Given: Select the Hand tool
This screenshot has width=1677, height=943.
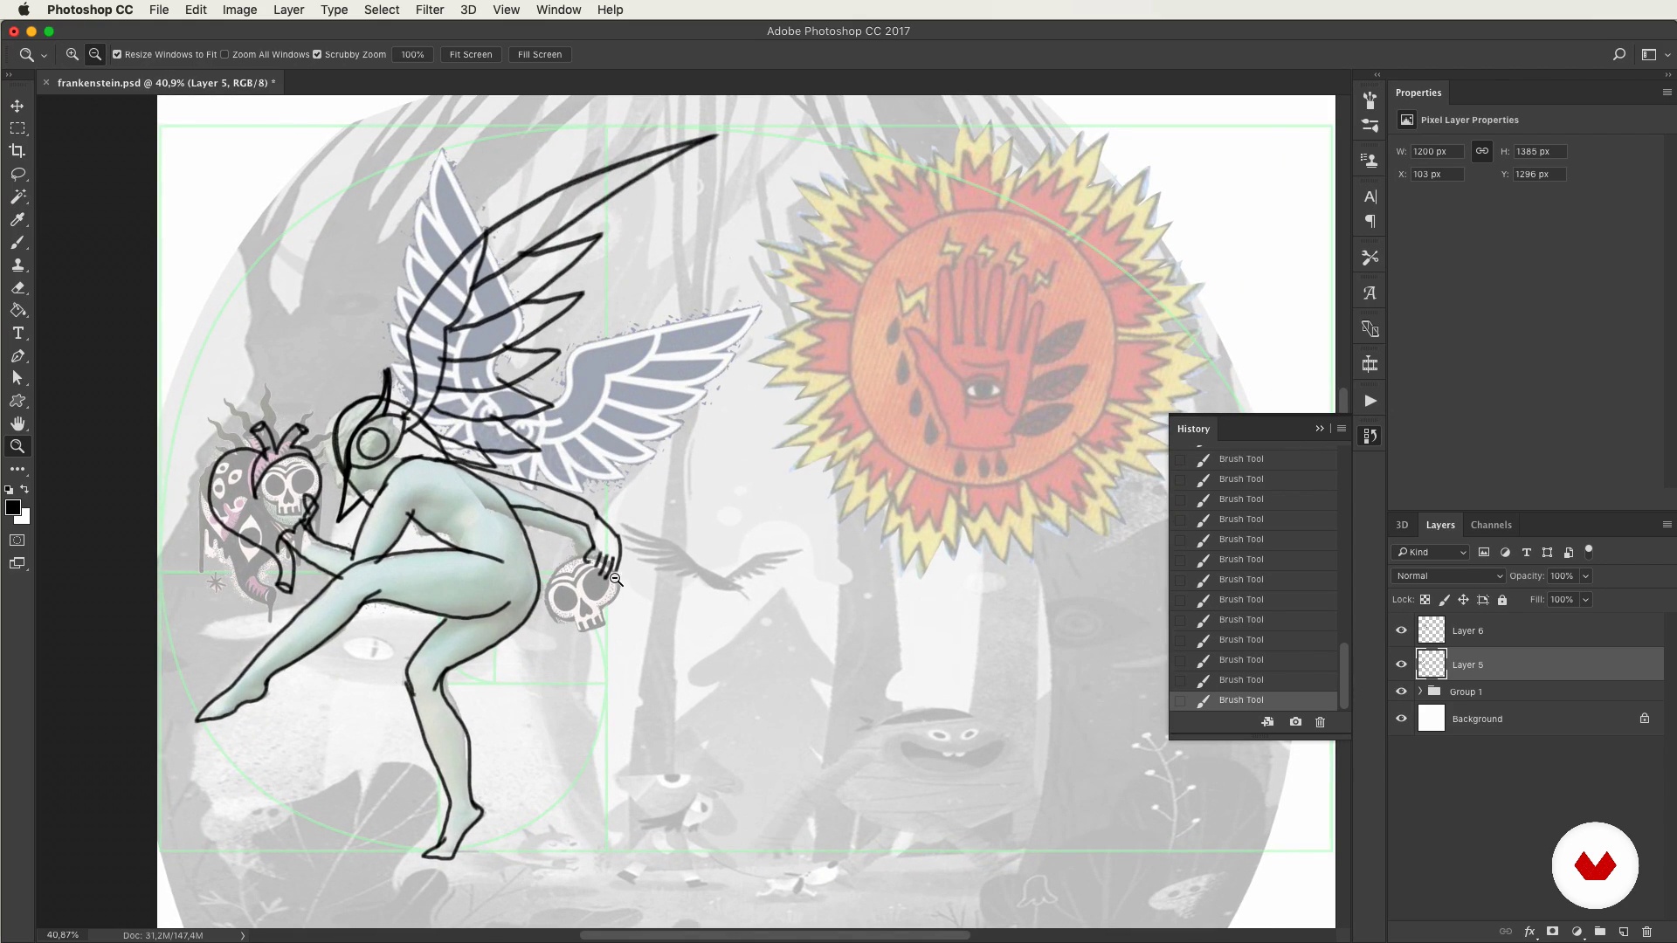Looking at the screenshot, I should (17, 424).
